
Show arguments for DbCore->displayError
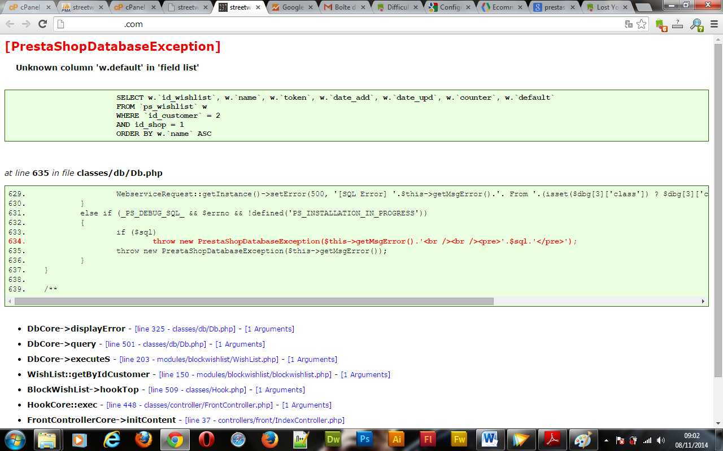(x=269, y=329)
